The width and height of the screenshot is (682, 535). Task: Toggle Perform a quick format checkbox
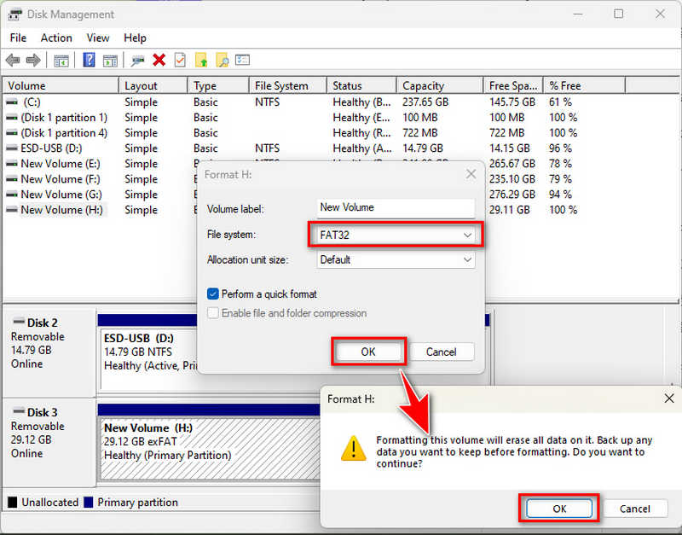(212, 294)
